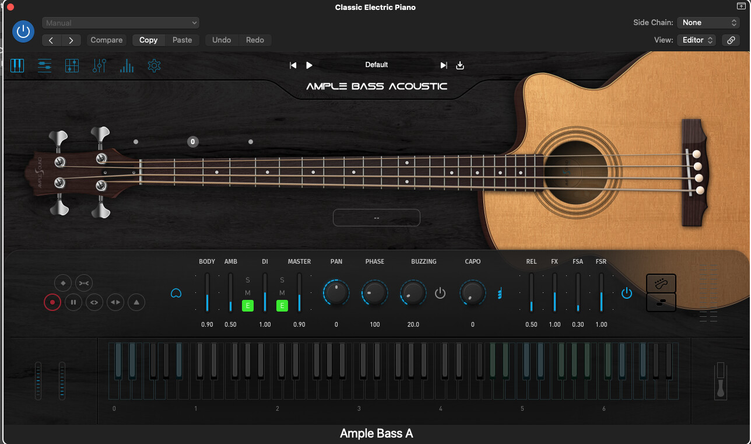Load the previous preset in the header

[293, 65]
